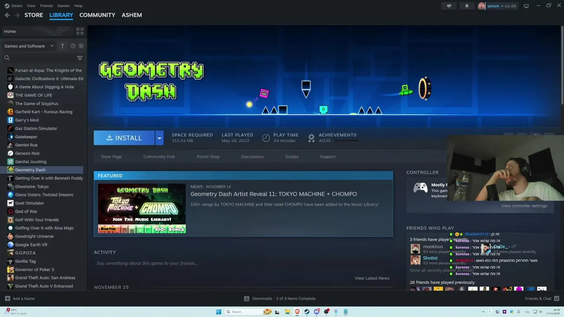Image resolution: width=564 pixels, height=317 pixels.
Task: Open the Geometry Dash Artist Reveal 11 headline
Action: [x=274, y=194]
